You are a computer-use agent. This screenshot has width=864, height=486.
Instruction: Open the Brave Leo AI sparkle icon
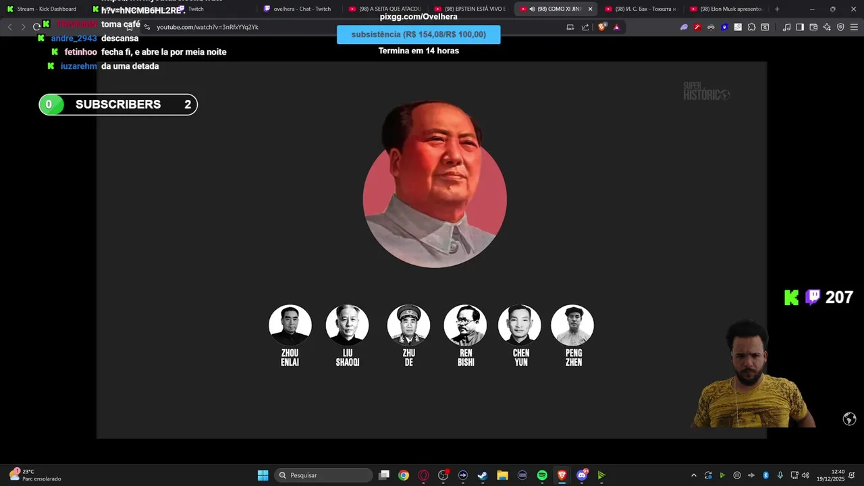click(827, 27)
